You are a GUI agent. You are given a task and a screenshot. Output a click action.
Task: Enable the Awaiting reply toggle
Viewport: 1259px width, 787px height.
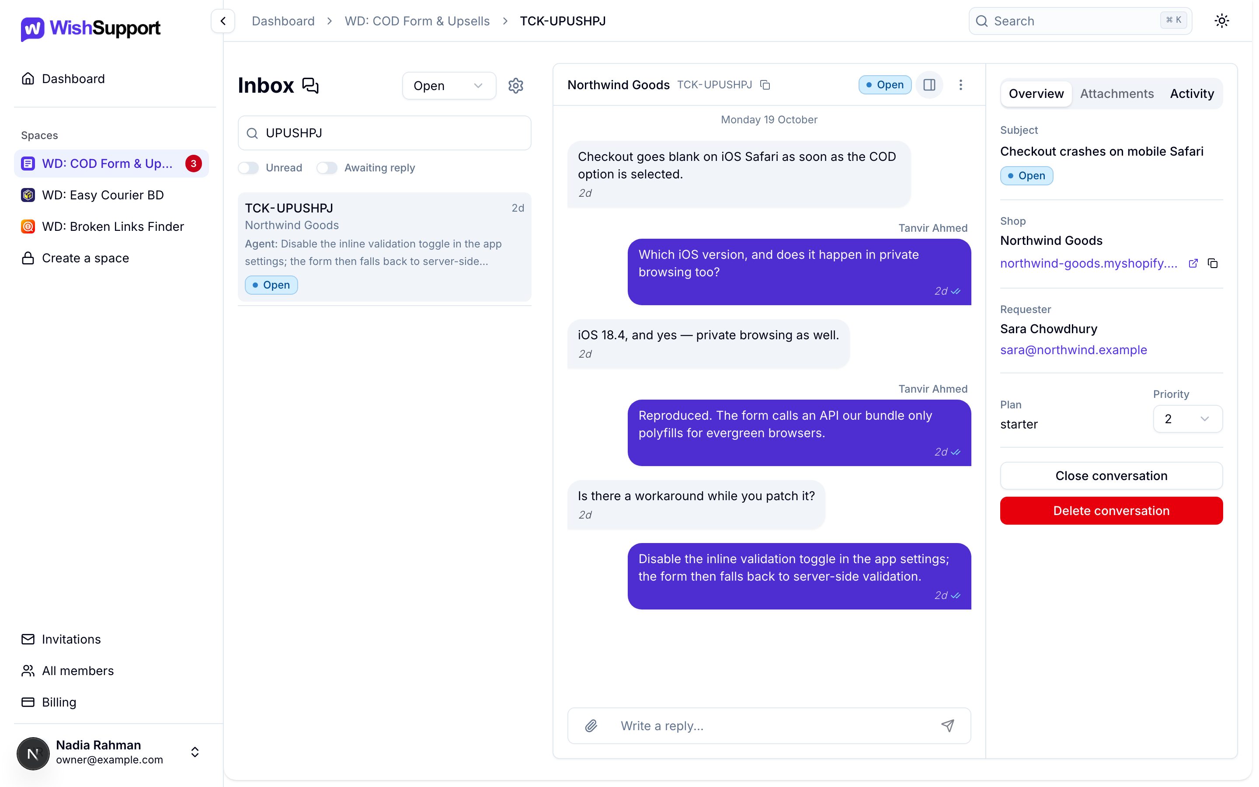(327, 167)
